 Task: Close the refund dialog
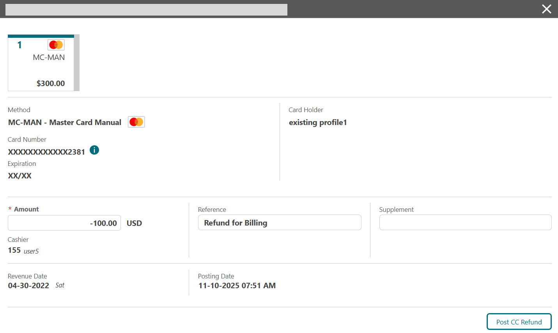tap(546, 9)
